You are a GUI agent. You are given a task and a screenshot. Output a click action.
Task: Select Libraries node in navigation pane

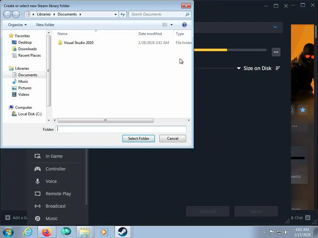coord(22,68)
